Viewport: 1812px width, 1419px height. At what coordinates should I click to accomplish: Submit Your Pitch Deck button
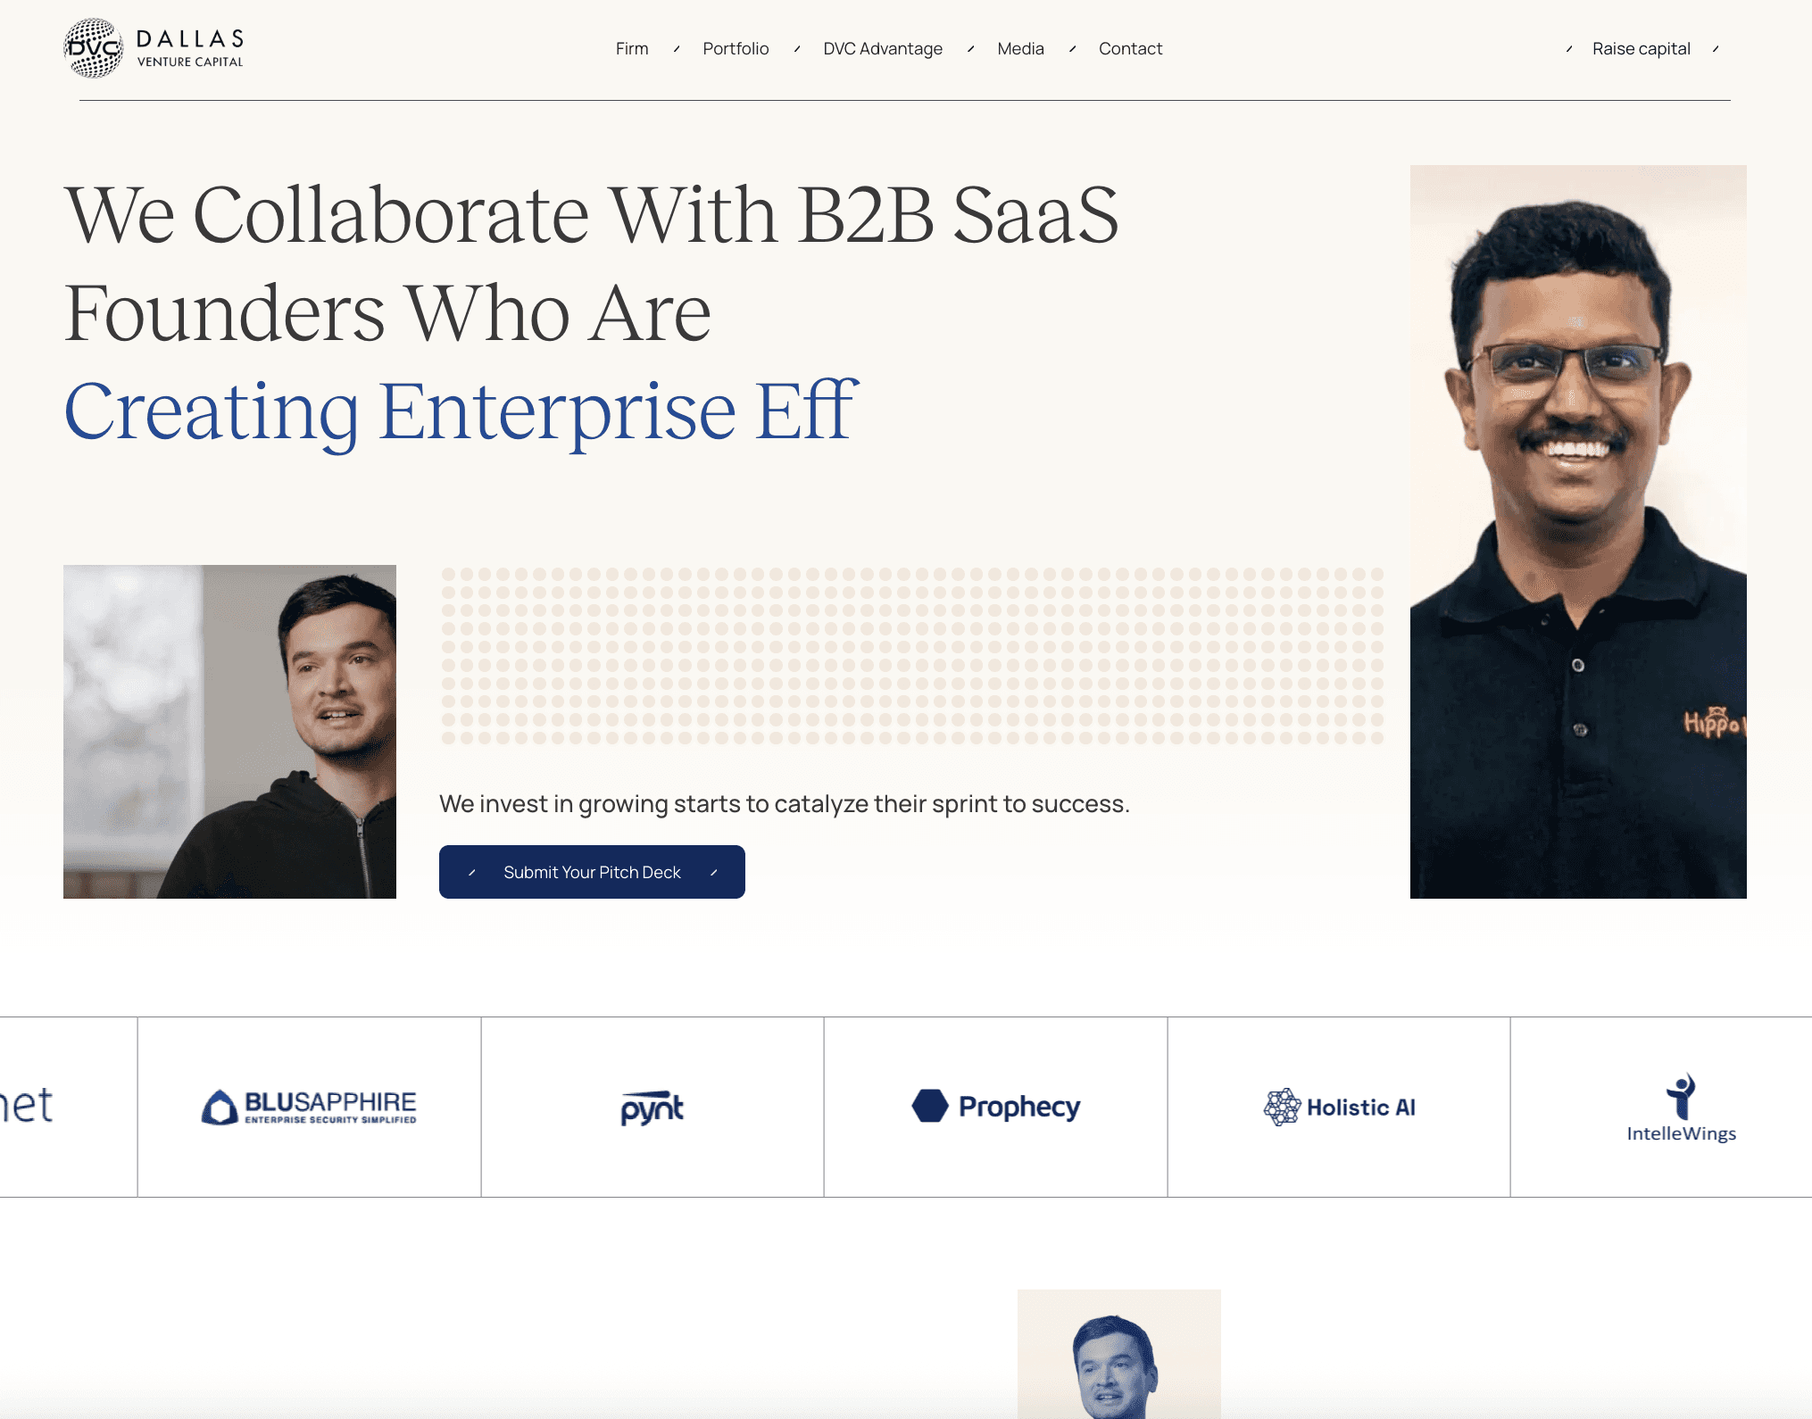tap(592, 872)
